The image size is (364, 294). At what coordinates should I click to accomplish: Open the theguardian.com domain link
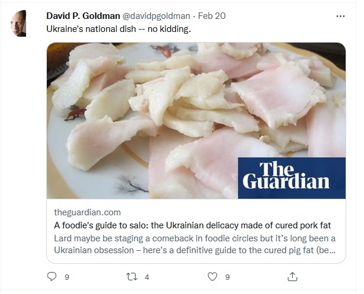(x=87, y=212)
